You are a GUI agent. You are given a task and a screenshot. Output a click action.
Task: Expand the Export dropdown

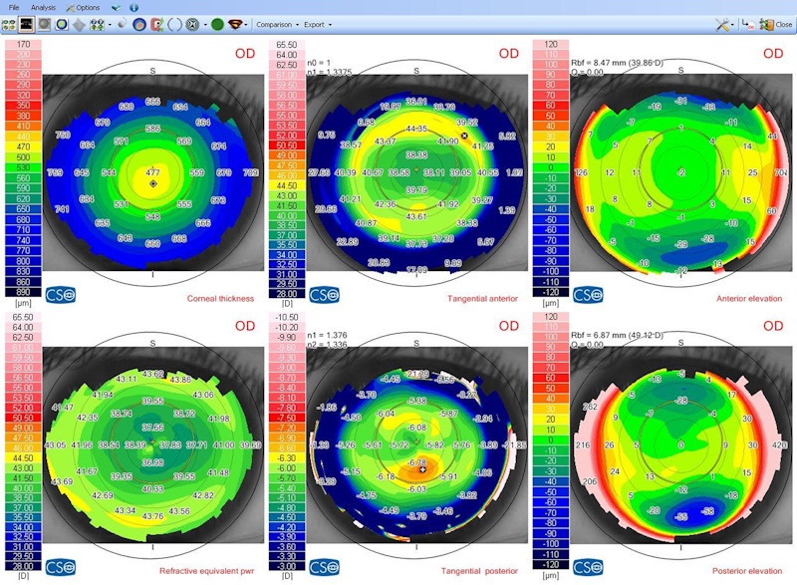[x=317, y=24]
